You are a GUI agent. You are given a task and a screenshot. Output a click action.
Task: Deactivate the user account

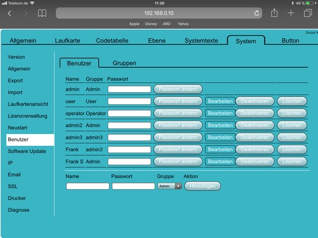(x=255, y=102)
